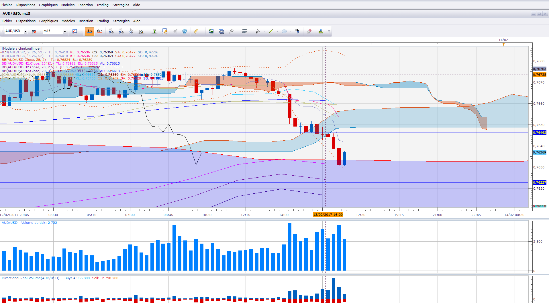Screen dimensions: 549x303
Task: Click the horizontal levels list icon
Action: click(x=244, y=31)
